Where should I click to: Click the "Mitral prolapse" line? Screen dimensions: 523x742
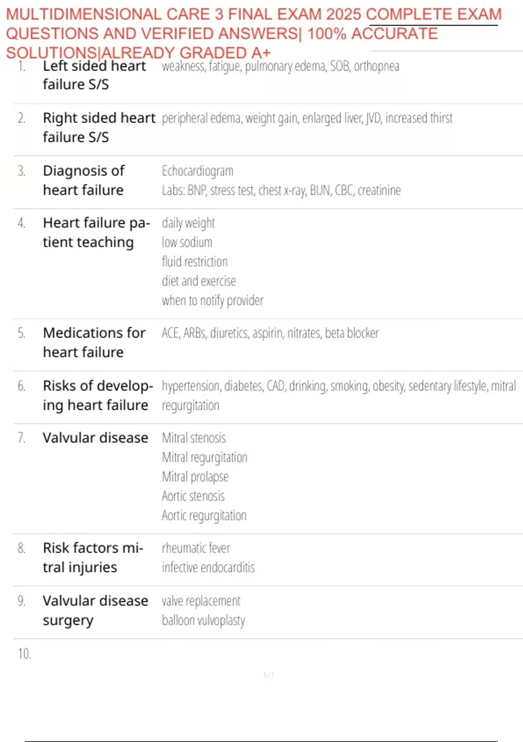click(x=195, y=477)
